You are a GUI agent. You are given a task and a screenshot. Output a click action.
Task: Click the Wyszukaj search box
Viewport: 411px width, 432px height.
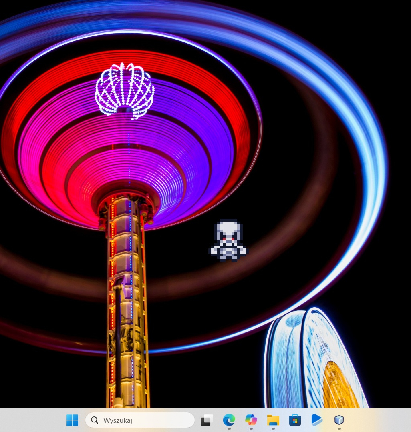[x=140, y=420]
